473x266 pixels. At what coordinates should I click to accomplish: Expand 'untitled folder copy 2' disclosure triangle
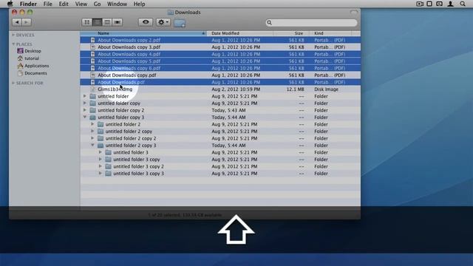pos(85,110)
